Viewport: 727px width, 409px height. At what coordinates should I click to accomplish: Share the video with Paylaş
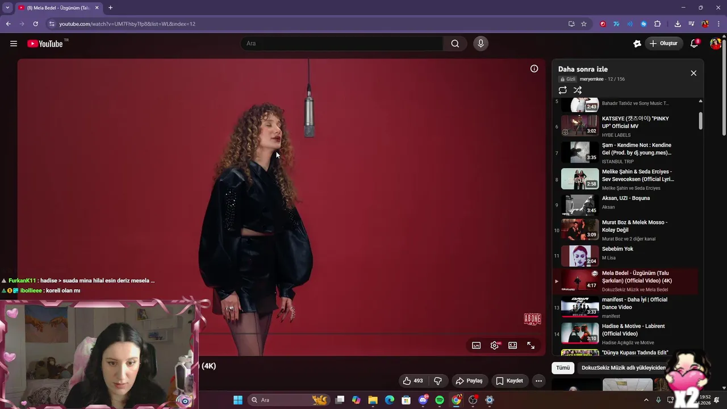[469, 381]
